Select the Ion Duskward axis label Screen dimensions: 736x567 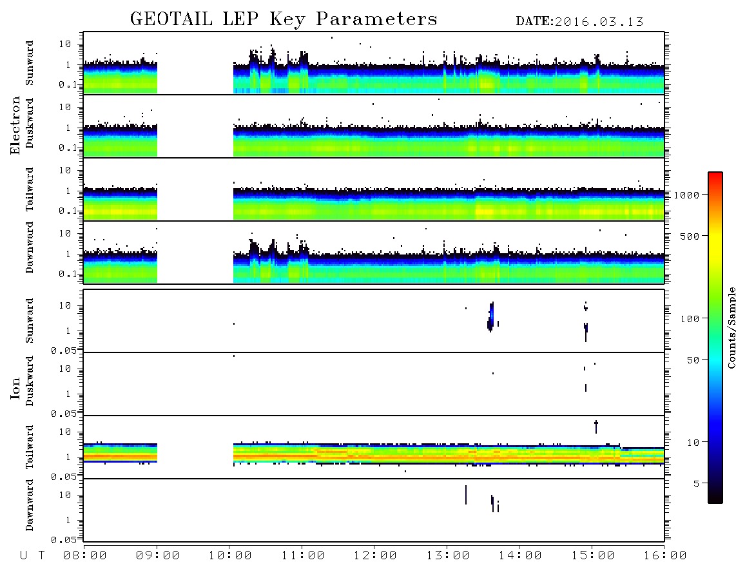[30, 381]
